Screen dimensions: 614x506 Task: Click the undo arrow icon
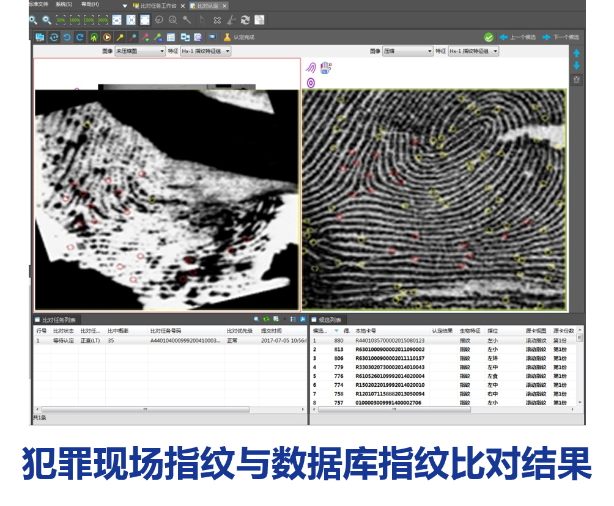click(x=67, y=37)
